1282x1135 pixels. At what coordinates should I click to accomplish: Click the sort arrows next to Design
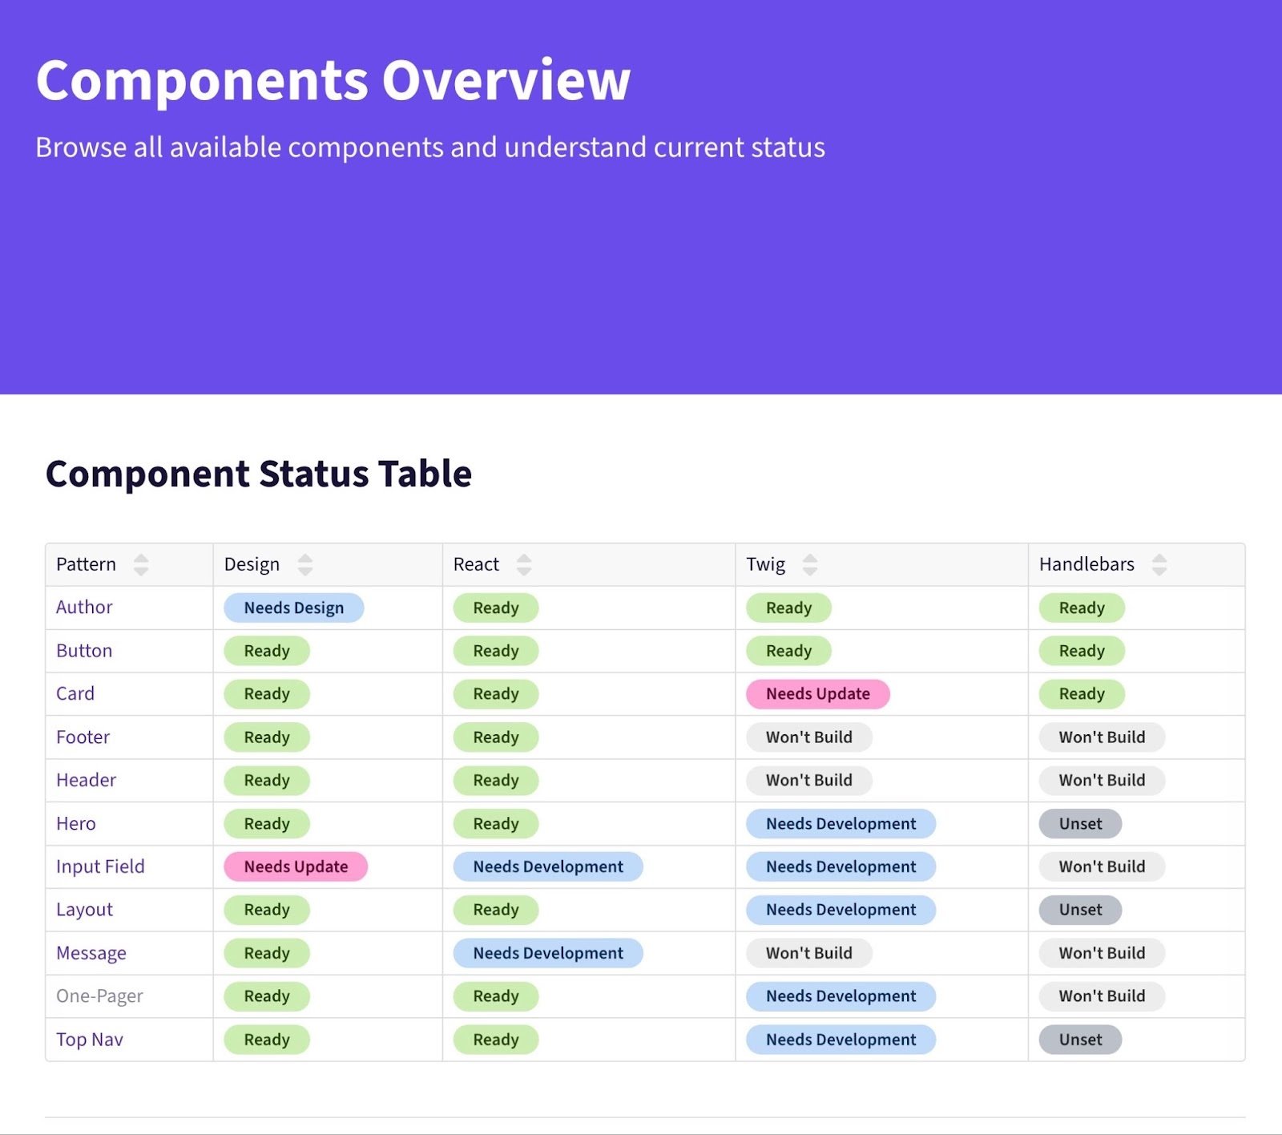305,565
